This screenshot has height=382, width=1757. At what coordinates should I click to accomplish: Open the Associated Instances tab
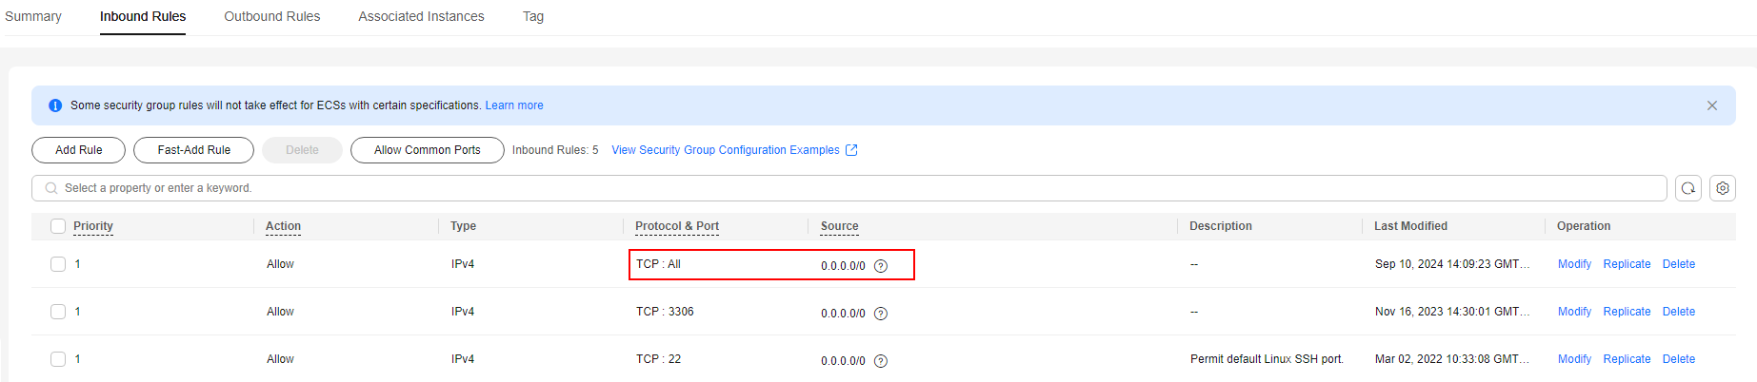(x=421, y=16)
